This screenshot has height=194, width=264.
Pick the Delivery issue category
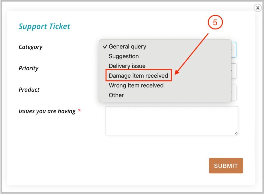127,66
